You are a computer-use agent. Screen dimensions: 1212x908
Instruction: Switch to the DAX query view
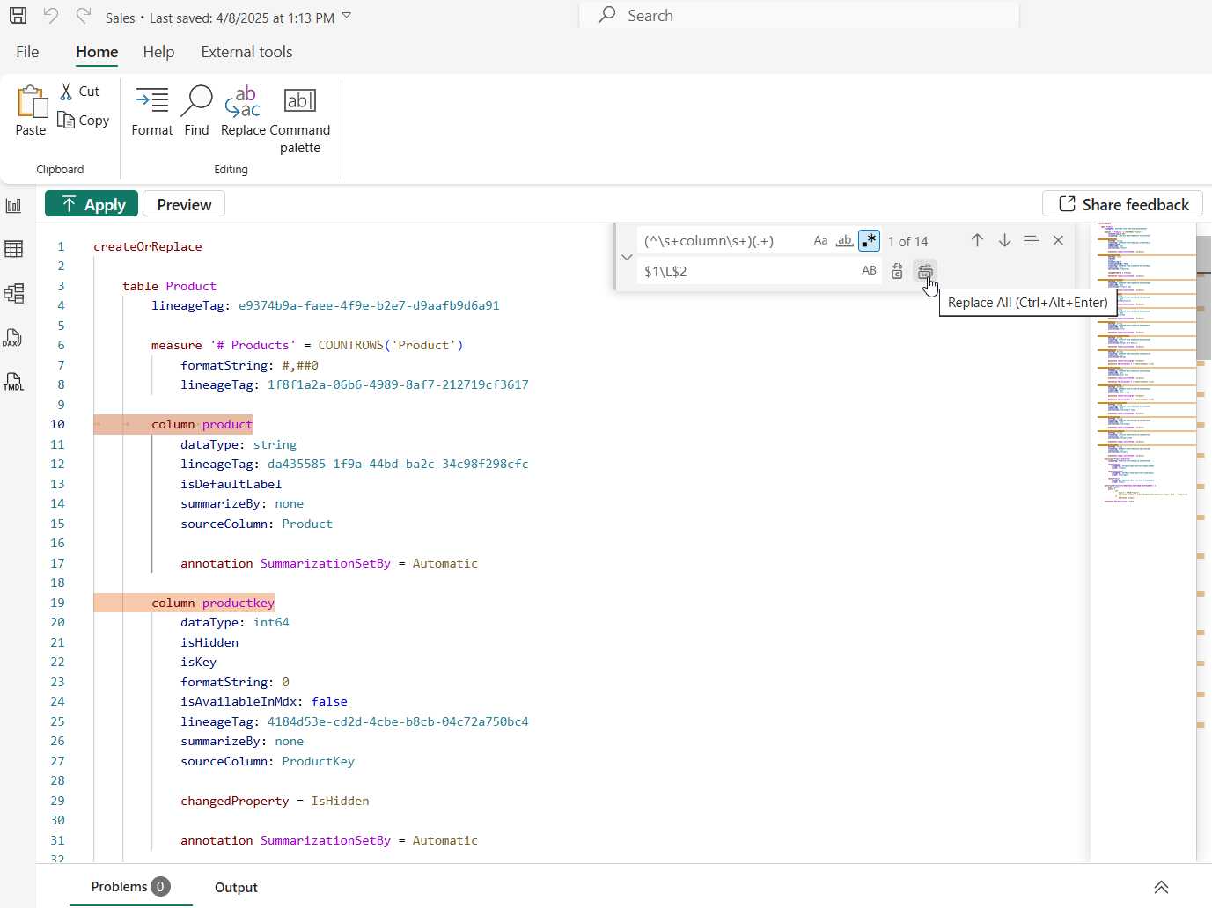(13, 337)
